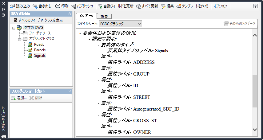
Task: Click the その他のメタデータ icon
Action: pos(226,24)
